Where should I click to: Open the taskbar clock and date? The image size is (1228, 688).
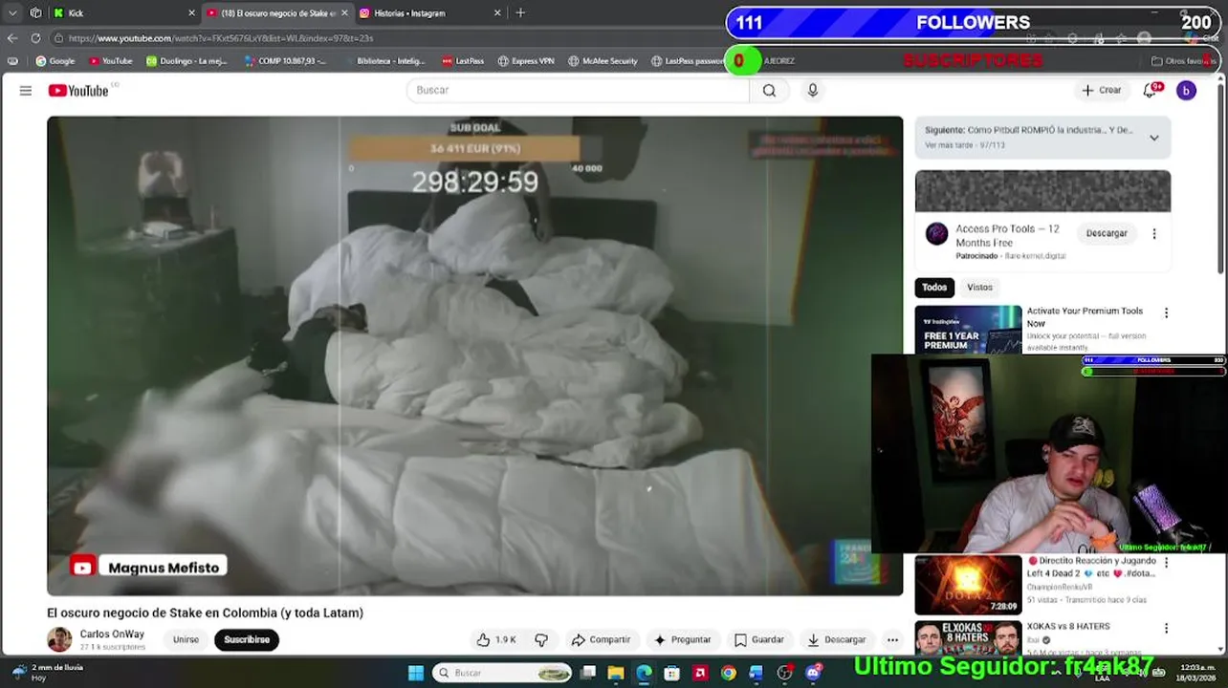pos(1197,673)
